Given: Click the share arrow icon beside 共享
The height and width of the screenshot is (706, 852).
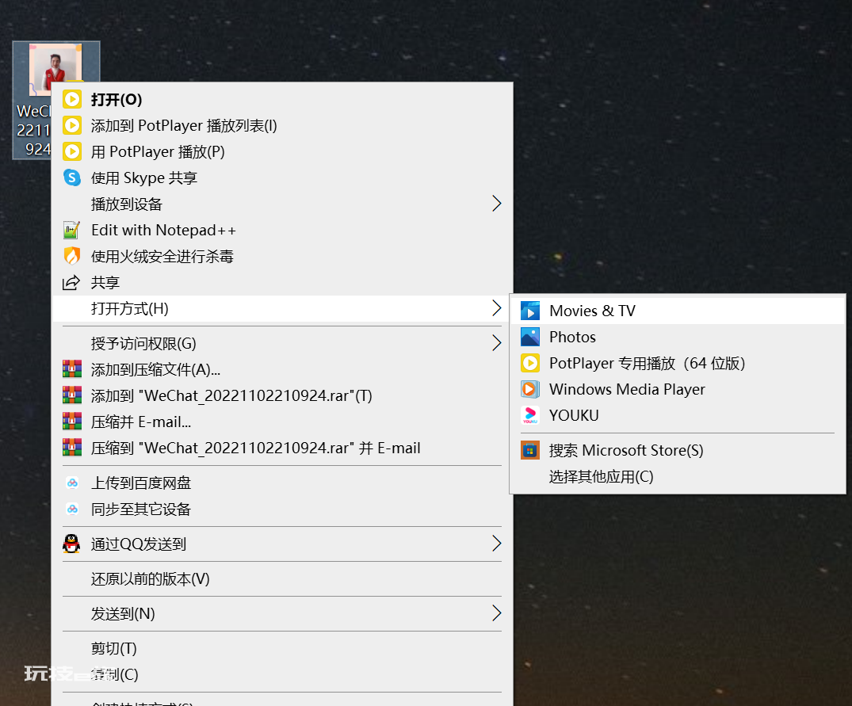Looking at the screenshot, I should coord(71,282).
